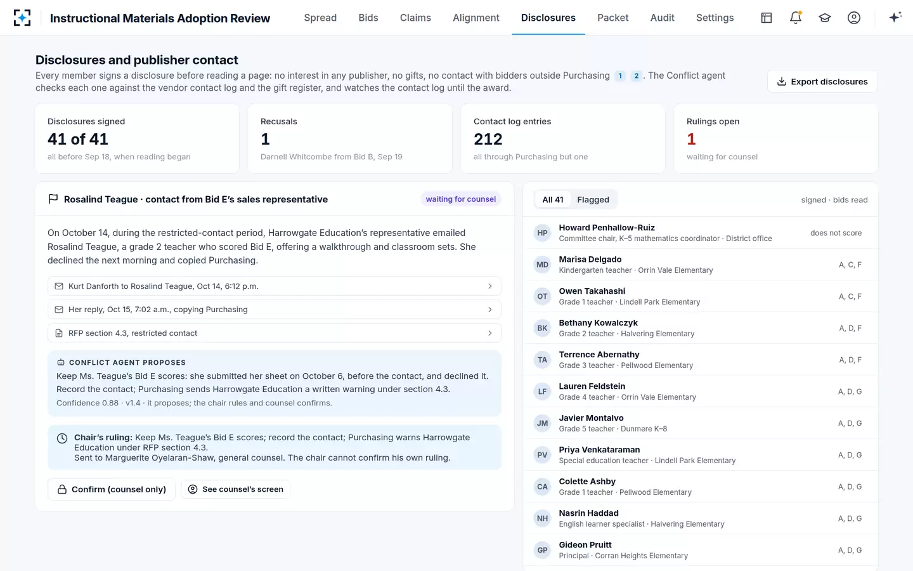This screenshot has width=913, height=571.
Task: Open footnote reference 1
Action: [x=620, y=76]
